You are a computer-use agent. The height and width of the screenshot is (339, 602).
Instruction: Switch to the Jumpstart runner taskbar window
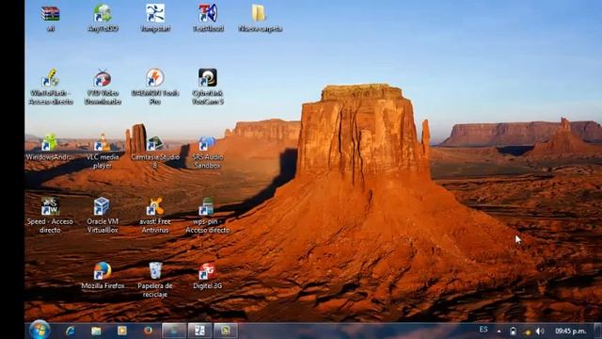(199, 331)
